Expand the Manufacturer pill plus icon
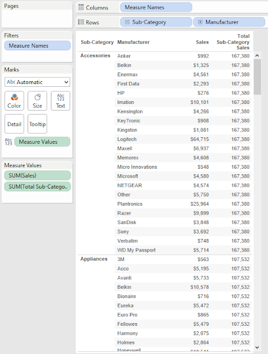The height and width of the screenshot is (354, 268). [200, 22]
